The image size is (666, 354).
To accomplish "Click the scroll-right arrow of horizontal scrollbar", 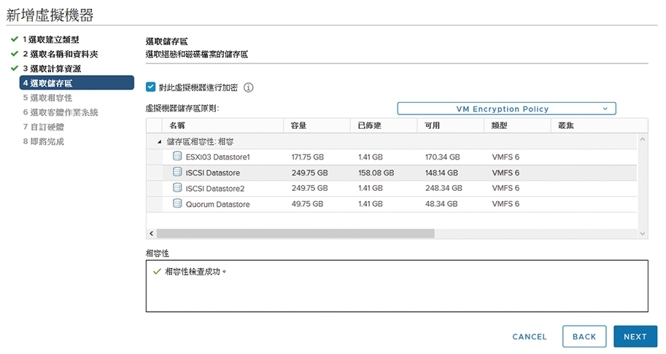I will [x=643, y=234].
